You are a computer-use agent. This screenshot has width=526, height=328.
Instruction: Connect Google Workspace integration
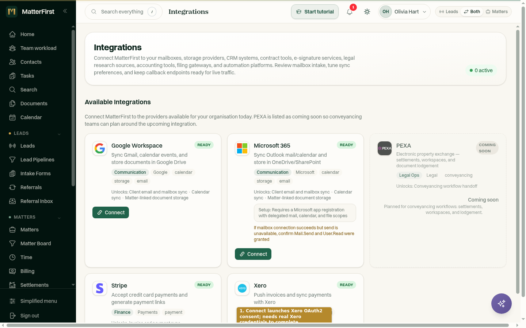click(111, 212)
